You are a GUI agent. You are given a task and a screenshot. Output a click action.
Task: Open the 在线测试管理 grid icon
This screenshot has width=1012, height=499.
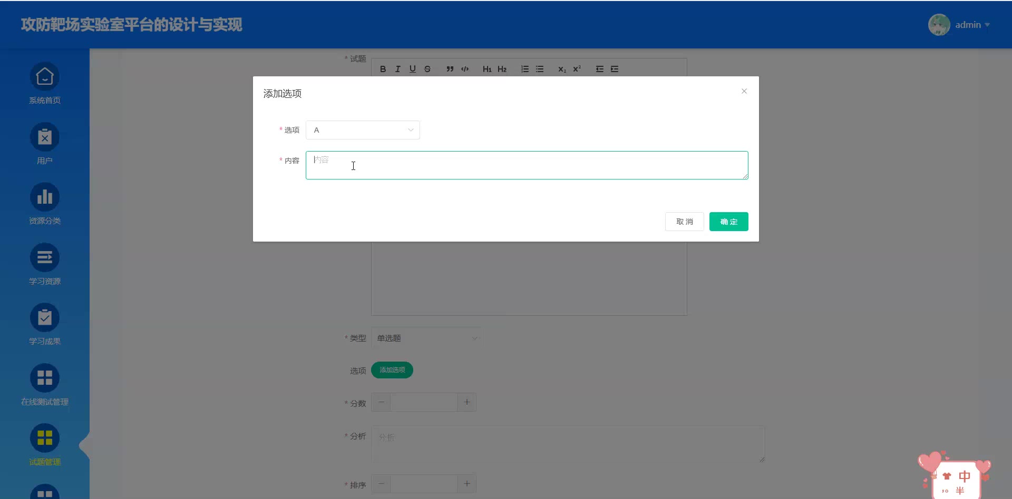coord(45,378)
